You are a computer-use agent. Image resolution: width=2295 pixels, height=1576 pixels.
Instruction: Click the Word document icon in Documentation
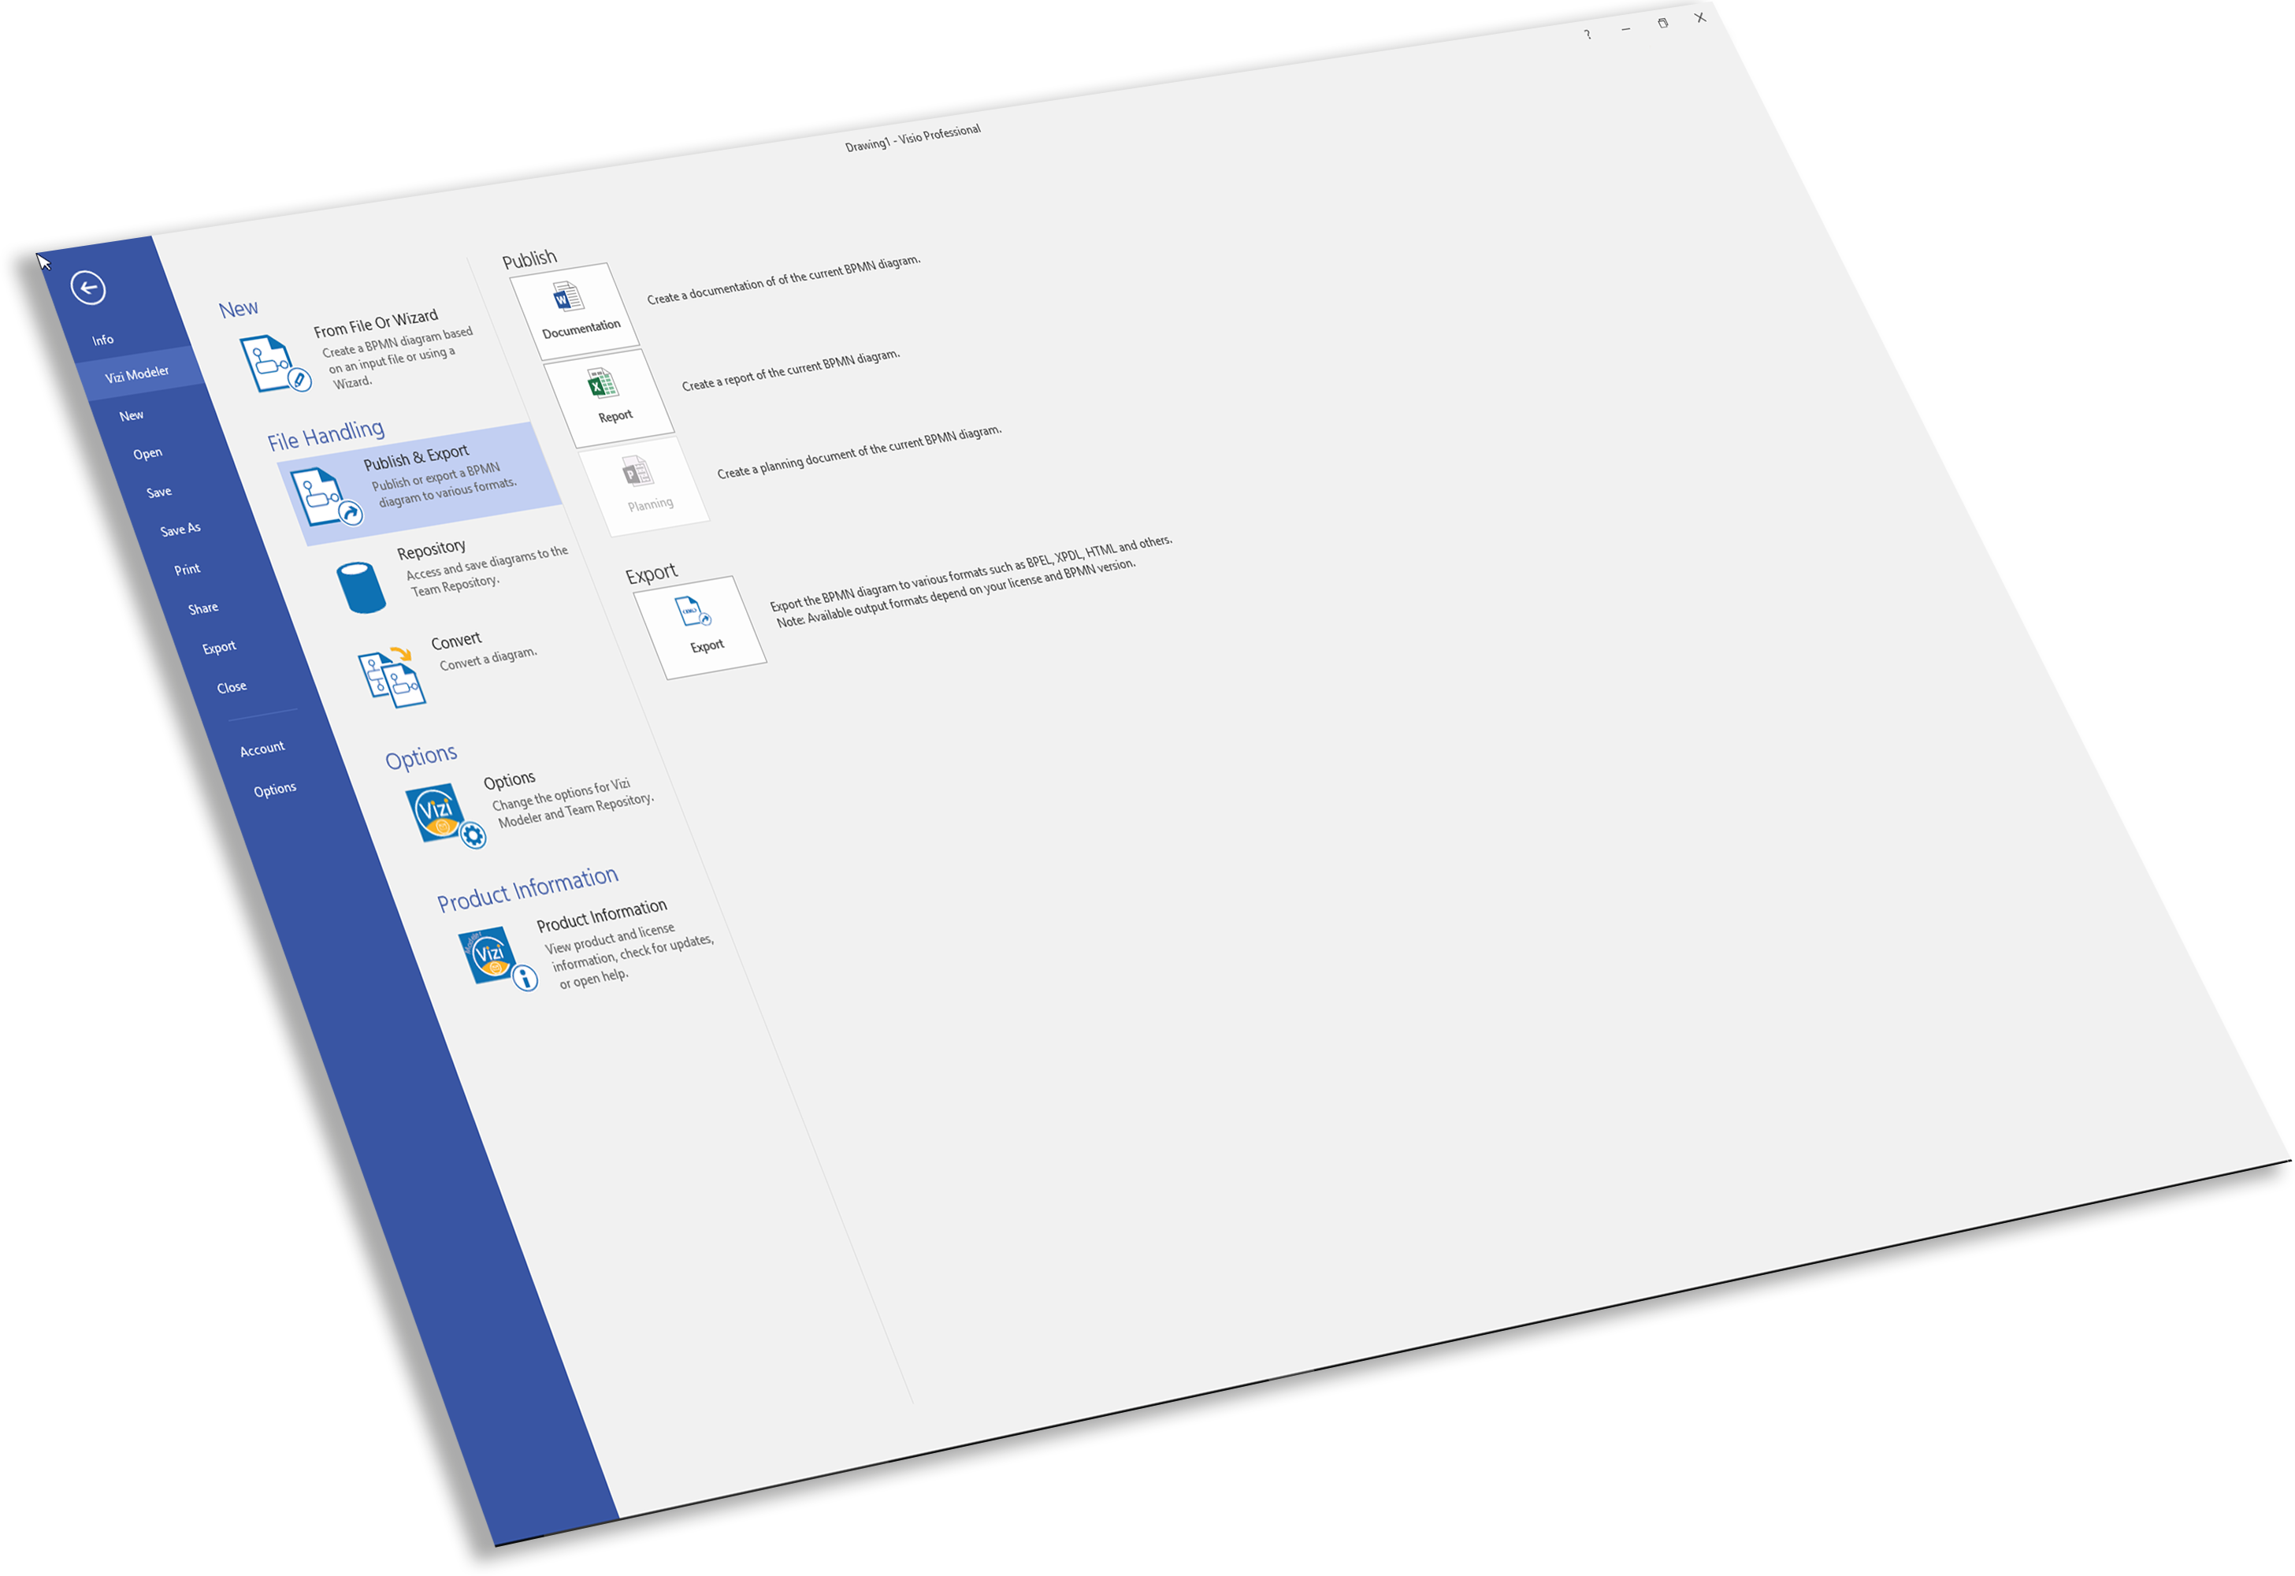[x=568, y=296]
